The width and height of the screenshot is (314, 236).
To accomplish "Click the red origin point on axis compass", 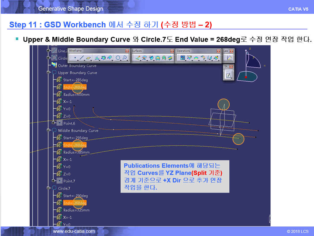I will tap(246, 77).
